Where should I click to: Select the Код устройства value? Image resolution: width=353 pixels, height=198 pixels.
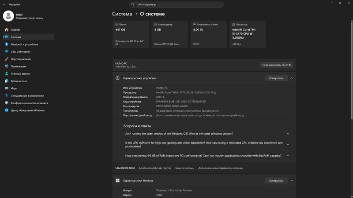181,102
